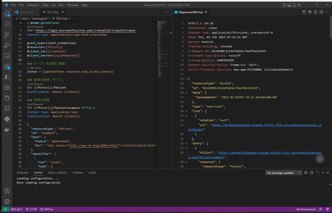
Task: Switch to the TEST.http editor tab
Action: pos(52,12)
